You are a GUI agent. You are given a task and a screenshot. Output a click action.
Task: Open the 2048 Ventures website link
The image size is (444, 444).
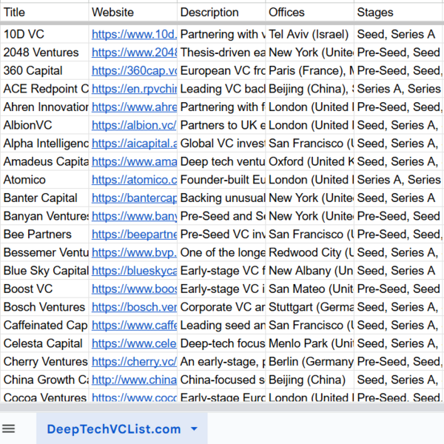134,53
